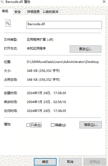Open the 安全 tab
The image size is (108, 166).
click(18, 12)
